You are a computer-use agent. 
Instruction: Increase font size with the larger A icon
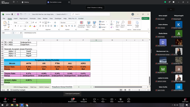coord(33,23)
